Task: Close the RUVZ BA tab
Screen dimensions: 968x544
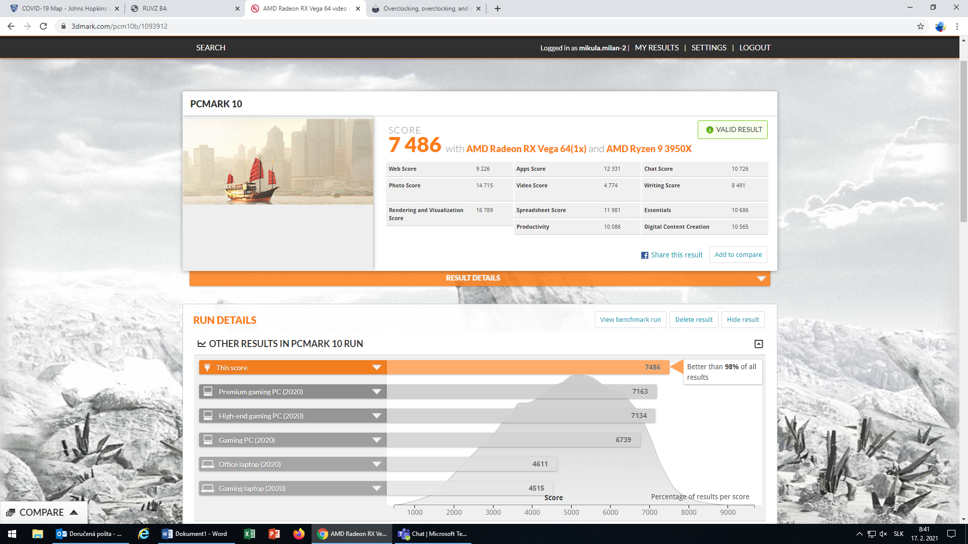Action: pos(237,9)
